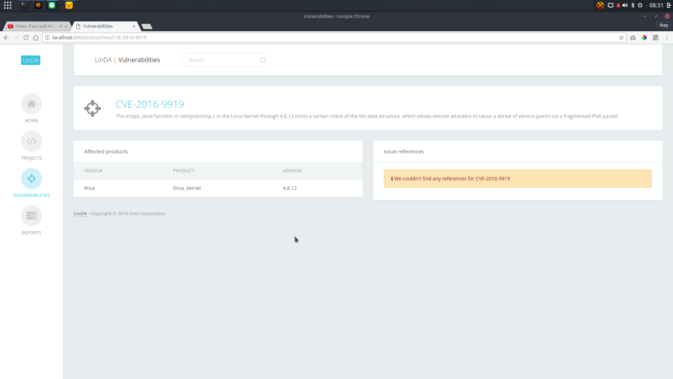Bookmark this page with the star
Image resolution: width=673 pixels, height=379 pixels.
tap(621, 38)
